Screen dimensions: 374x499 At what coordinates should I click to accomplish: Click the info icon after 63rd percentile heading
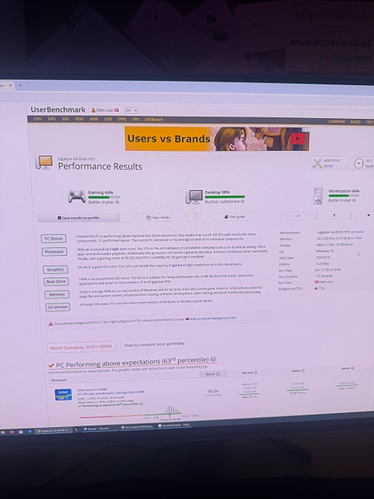pyautogui.click(x=213, y=359)
